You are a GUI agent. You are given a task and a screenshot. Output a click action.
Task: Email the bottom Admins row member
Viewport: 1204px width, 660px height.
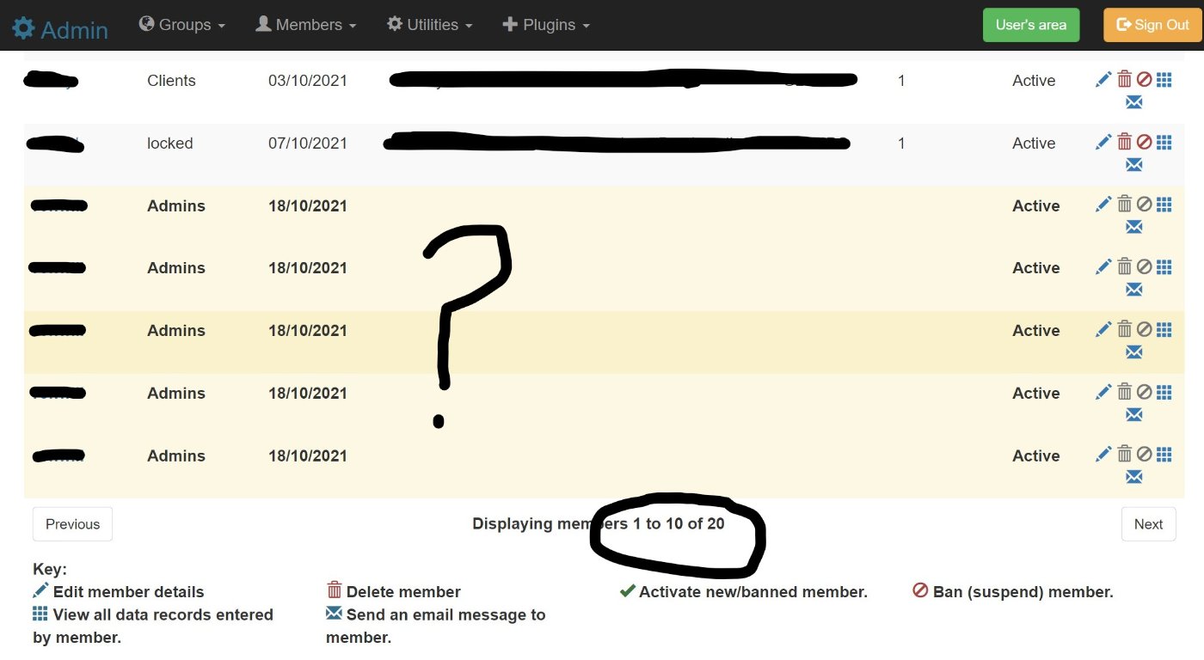coord(1133,477)
